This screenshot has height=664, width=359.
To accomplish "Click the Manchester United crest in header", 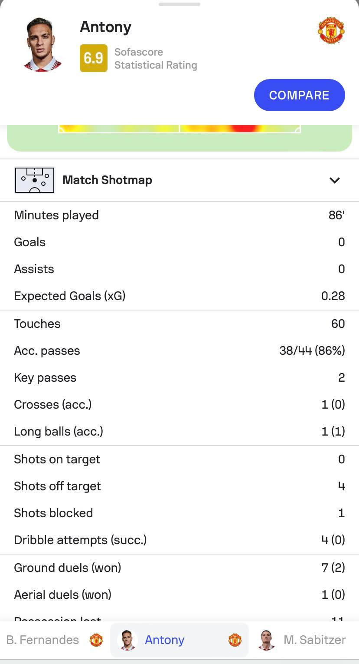I will (x=331, y=30).
